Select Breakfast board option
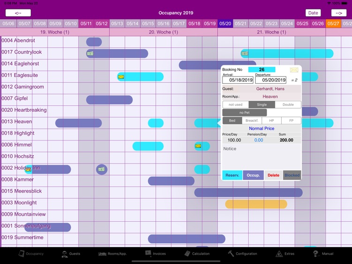This screenshot has height=264, width=352. pos(252,121)
